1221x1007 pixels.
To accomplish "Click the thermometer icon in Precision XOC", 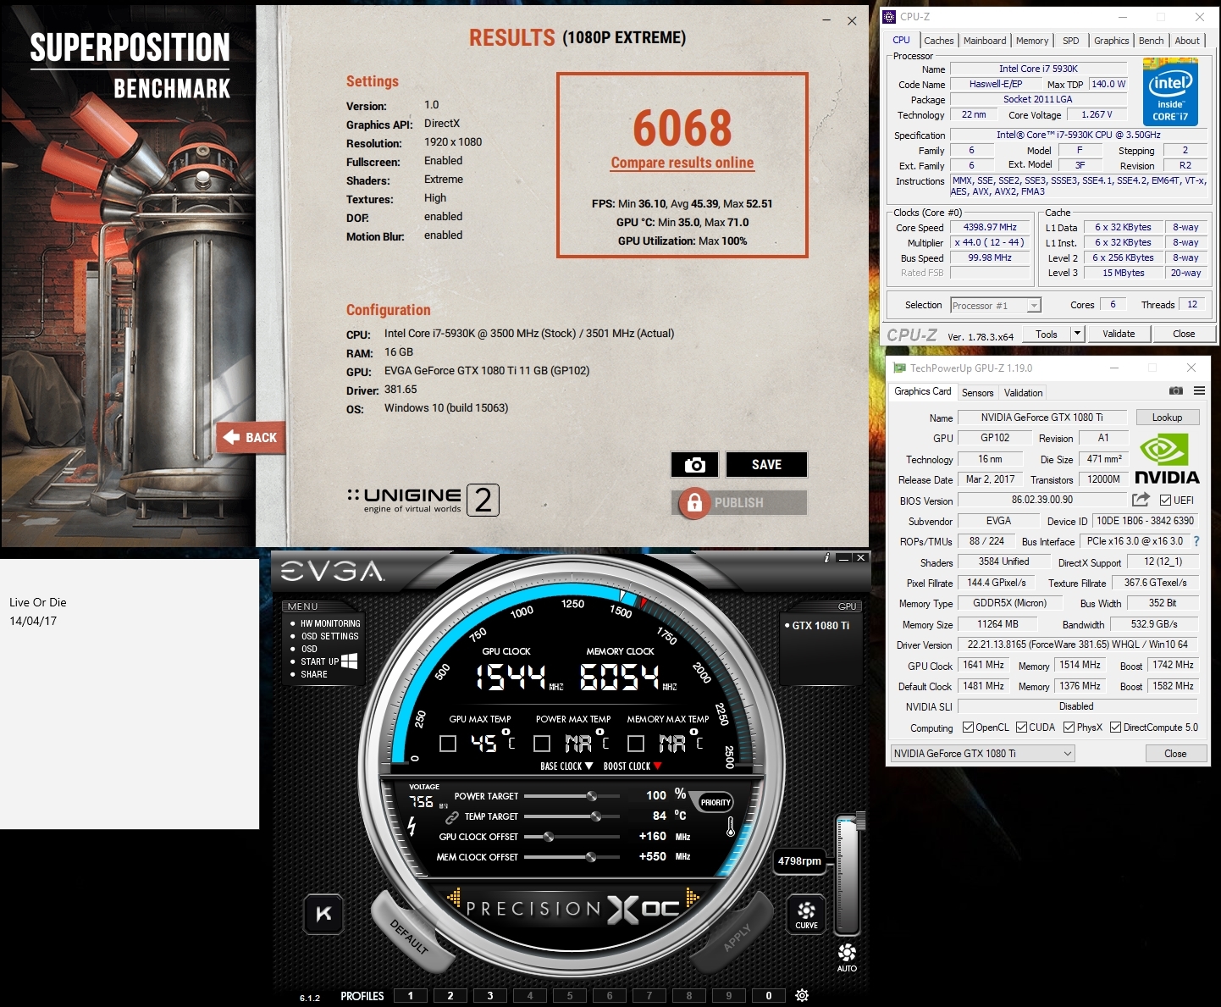I will (731, 827).
